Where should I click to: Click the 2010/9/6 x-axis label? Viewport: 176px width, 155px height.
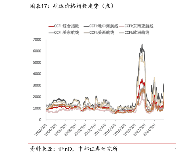80,130
